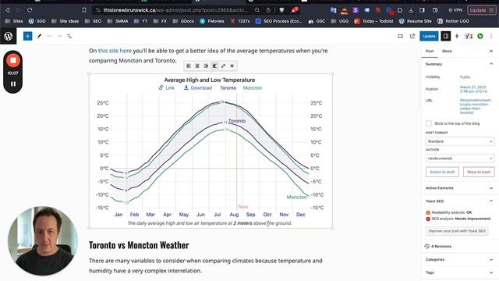
Task: Click the WordPress logo to exit editor
Action: coord(9,36)
